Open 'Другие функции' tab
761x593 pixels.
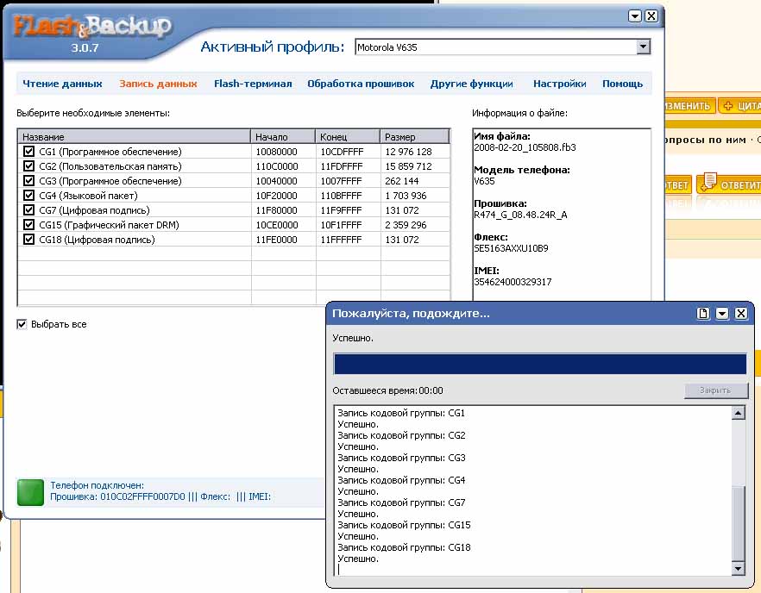point(471,84)
